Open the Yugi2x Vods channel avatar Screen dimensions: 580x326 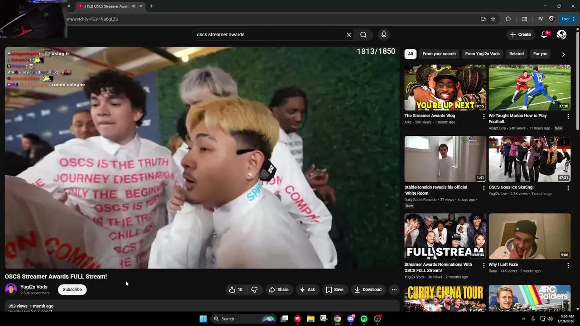[x=11, y=289]
